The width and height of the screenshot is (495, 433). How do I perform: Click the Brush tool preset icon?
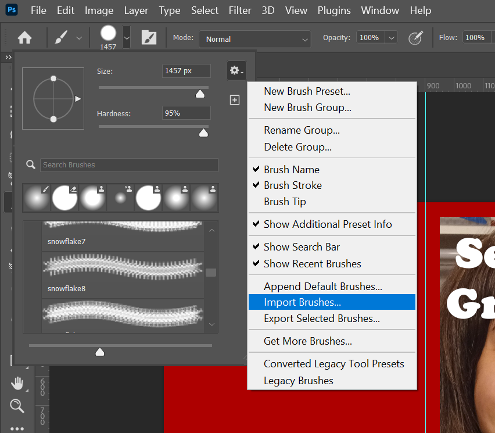(62, 38)
